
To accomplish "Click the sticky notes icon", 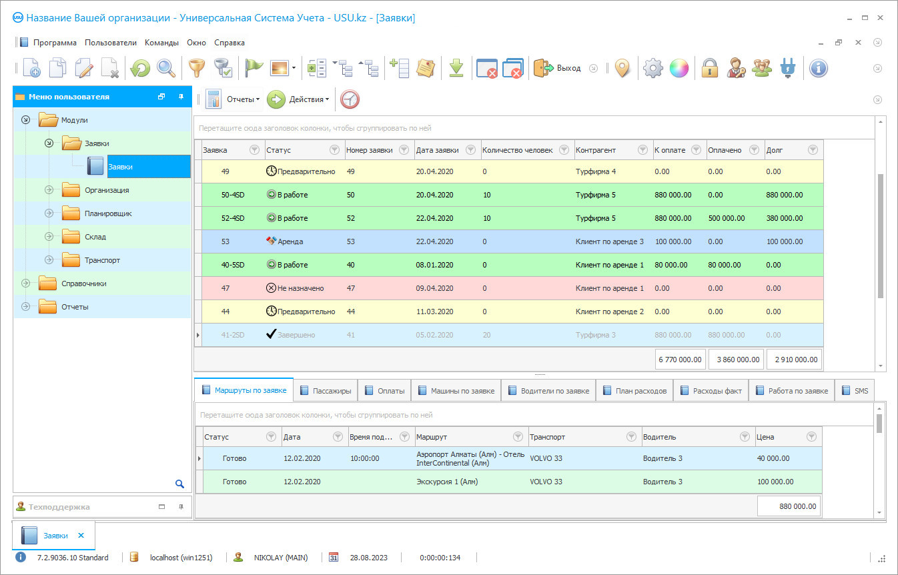I will pyautogui.click(x=426, y=68).
